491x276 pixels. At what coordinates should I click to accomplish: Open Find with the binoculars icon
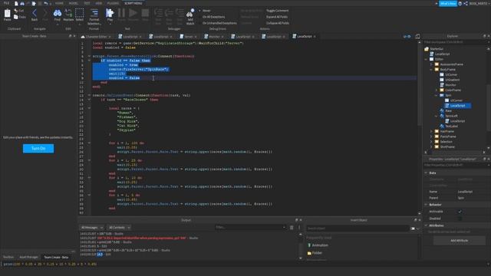point(58,13)
